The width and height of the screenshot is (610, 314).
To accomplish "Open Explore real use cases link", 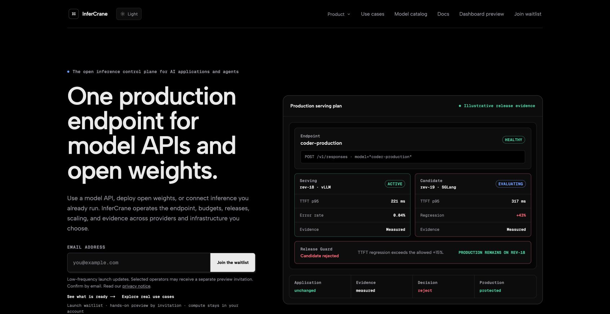I will [148, 297].
